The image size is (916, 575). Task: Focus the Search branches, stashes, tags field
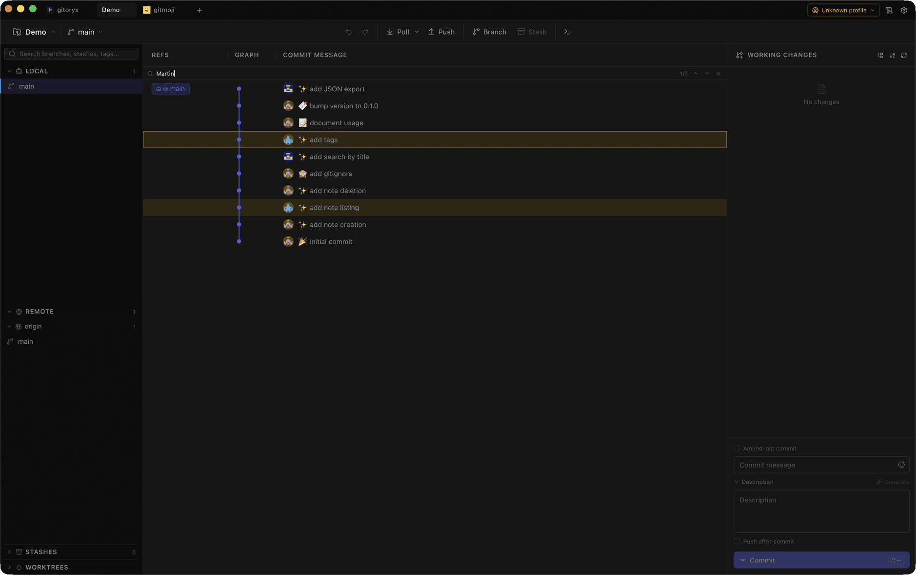point(71,54)
